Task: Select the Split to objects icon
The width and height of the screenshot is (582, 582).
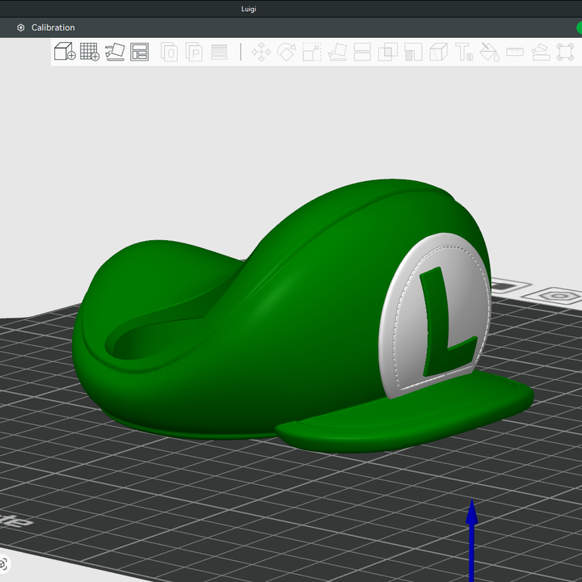Action: coord(169,53)
